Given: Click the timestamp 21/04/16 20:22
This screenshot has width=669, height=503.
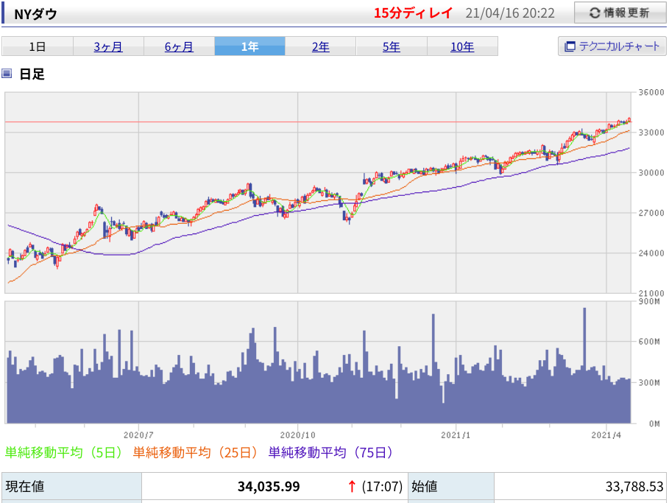Looking at the screenshot, I should tap(510, 13).
